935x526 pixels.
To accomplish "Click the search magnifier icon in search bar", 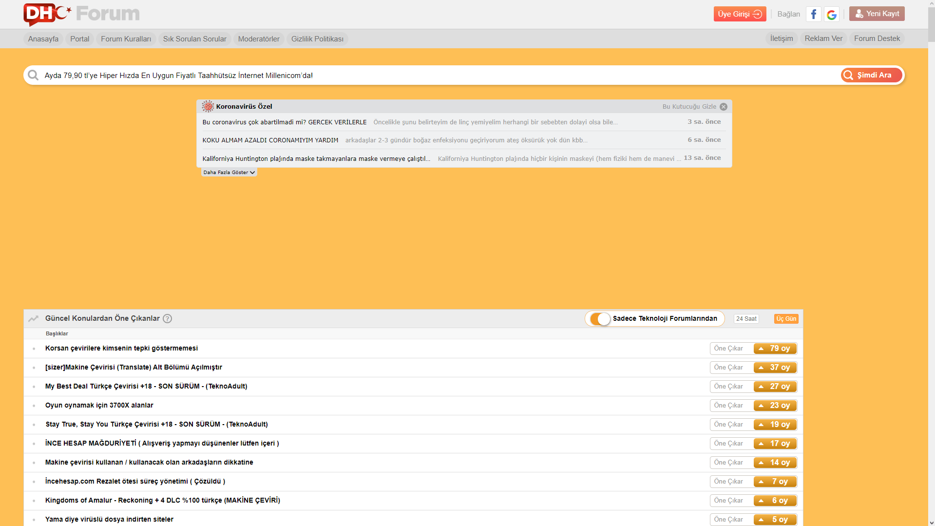I will [x=33, y=75].
